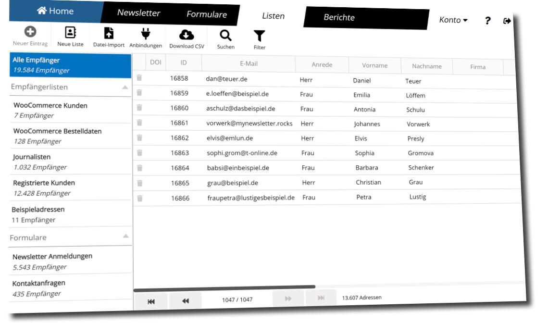Open the Filter funnel tool

(260, 36)
